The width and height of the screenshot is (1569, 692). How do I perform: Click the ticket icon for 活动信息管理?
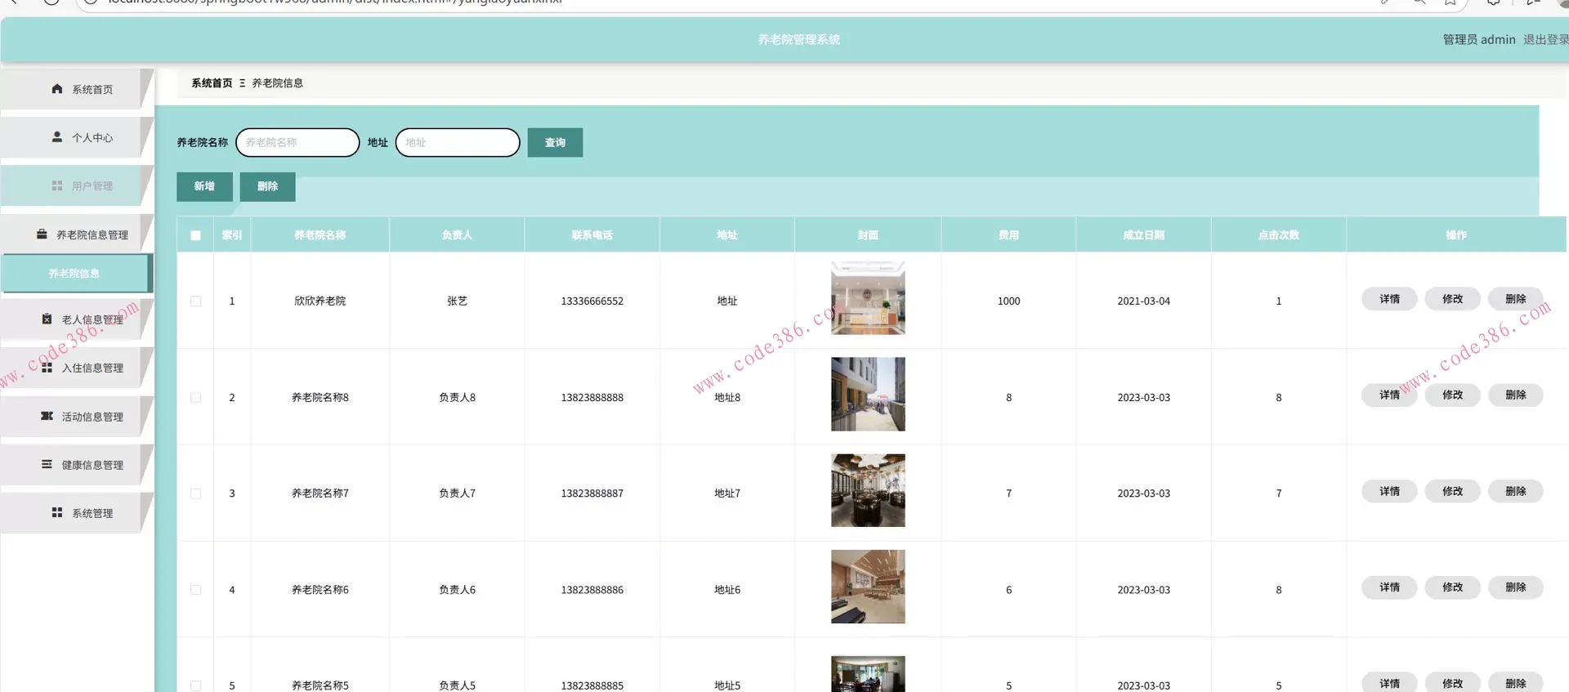[47, 416]
